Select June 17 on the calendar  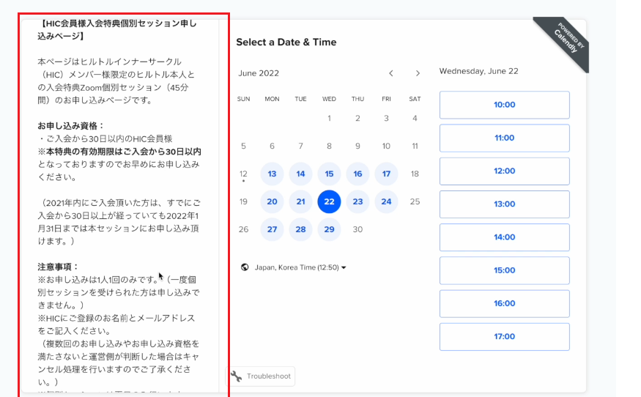click(386, 174)
